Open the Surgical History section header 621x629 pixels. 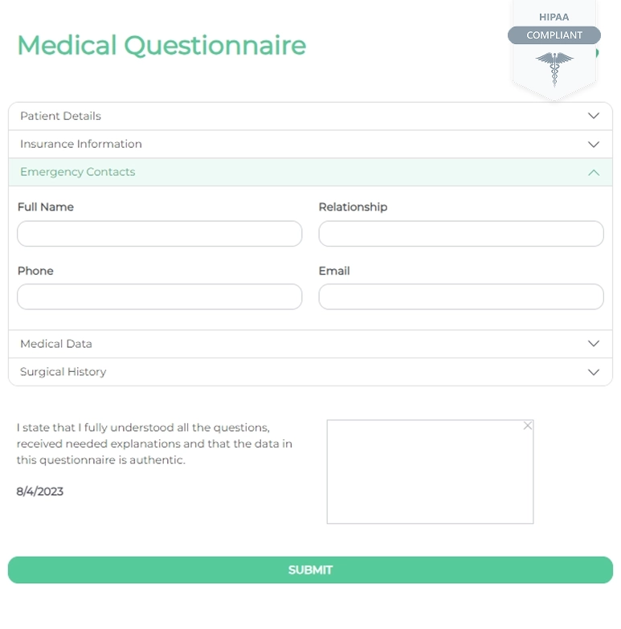tap(63, 372)
